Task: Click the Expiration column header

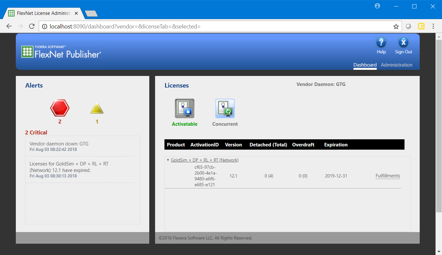Action: pyautogui.click(x=336, y=145)
